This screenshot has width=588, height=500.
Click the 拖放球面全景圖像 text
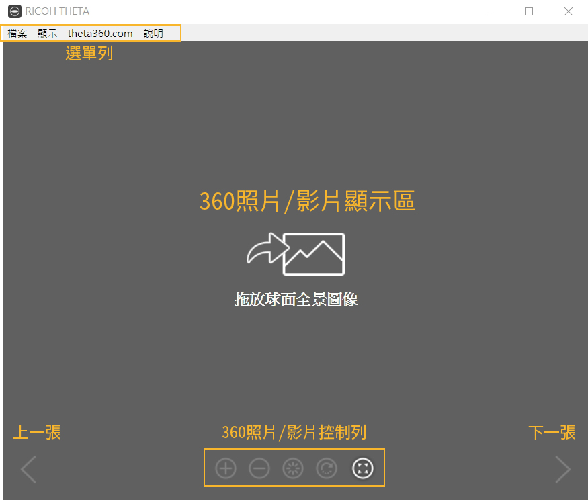click(296, 300)
